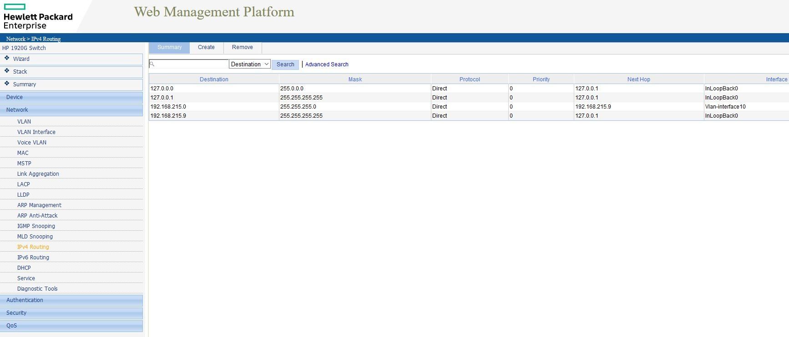Open the VLAN menu item

(x=24, y=122)
